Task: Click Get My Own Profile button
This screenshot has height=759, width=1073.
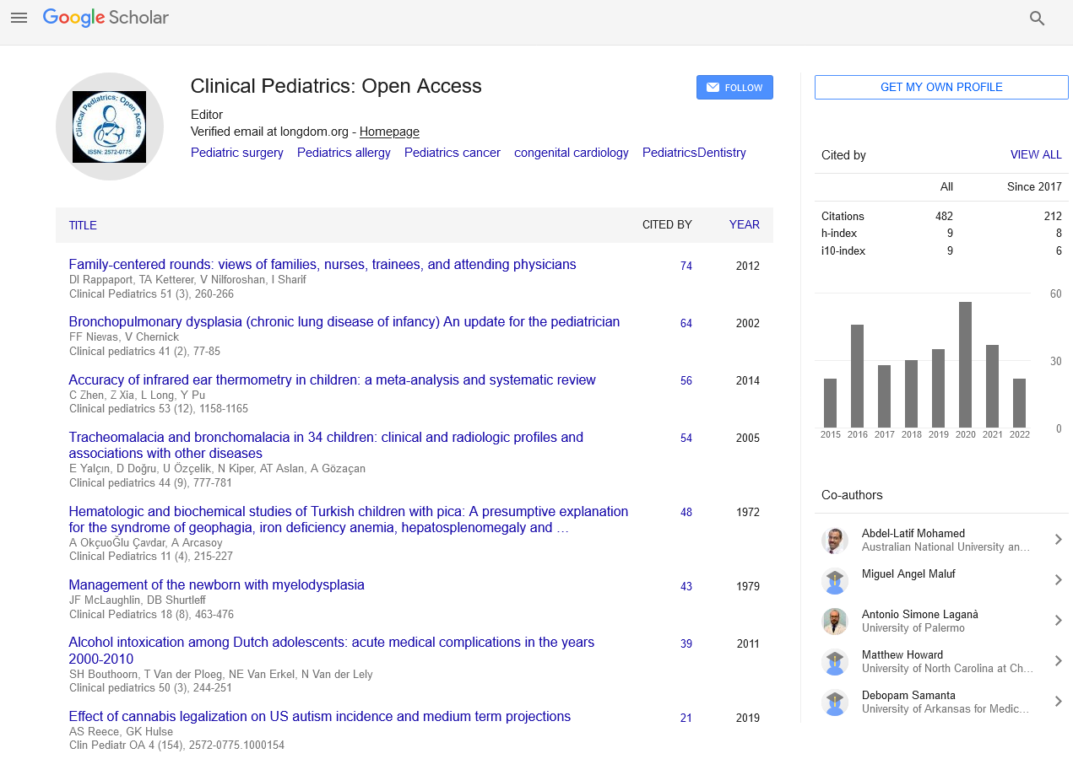Action: click(x=941, y=88)
